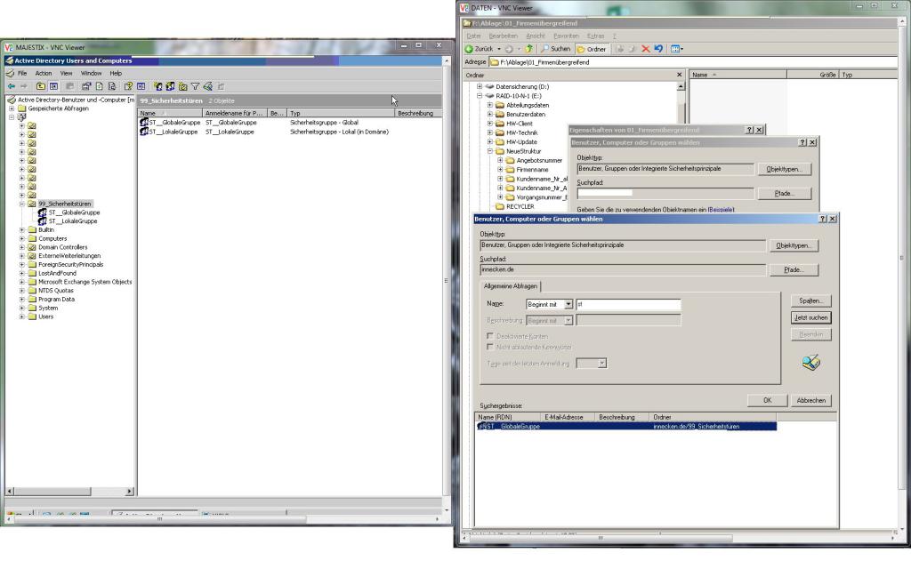
Task: Click the Export list icon in Active Directory toolbar
Action: point(111,86)
